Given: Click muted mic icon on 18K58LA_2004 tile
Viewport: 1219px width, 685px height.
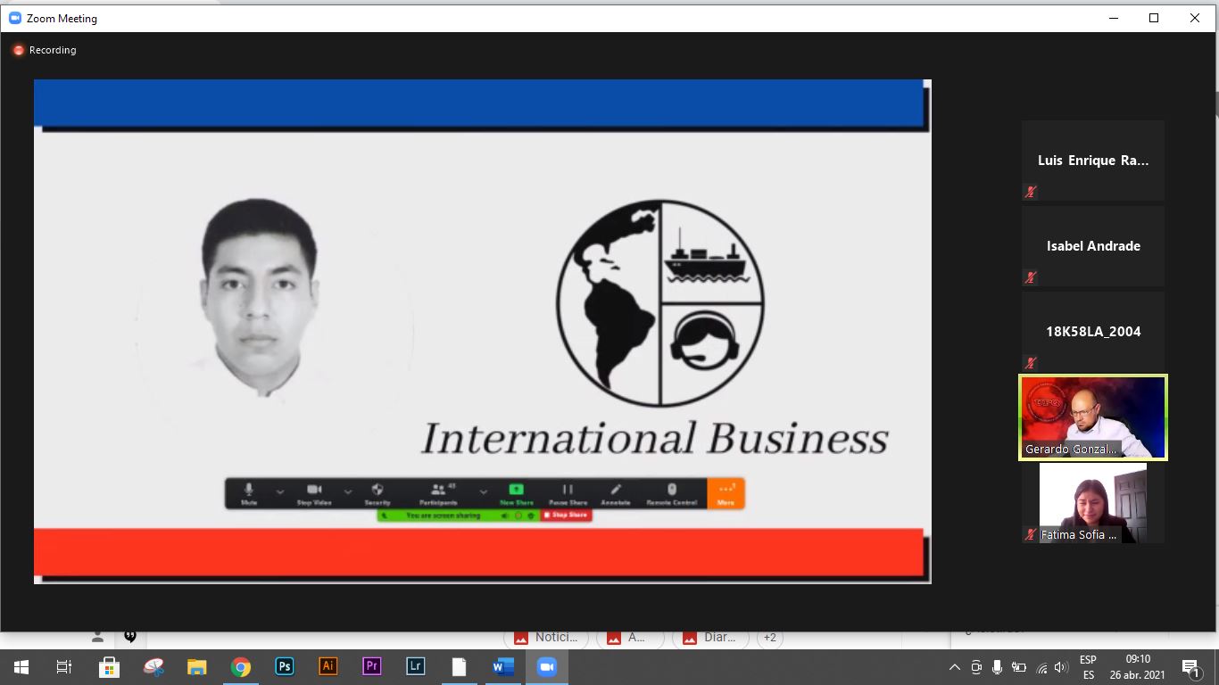Looking at the screenshot, I should (x=1031, y=363).
